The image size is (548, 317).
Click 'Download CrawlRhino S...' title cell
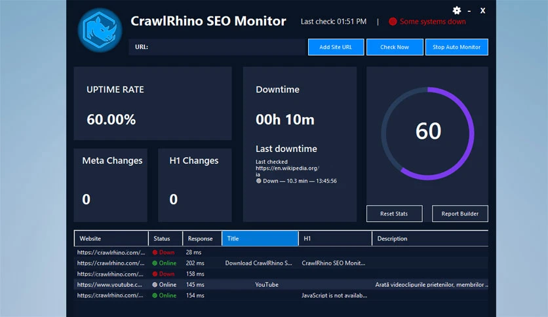pos(259,263)
